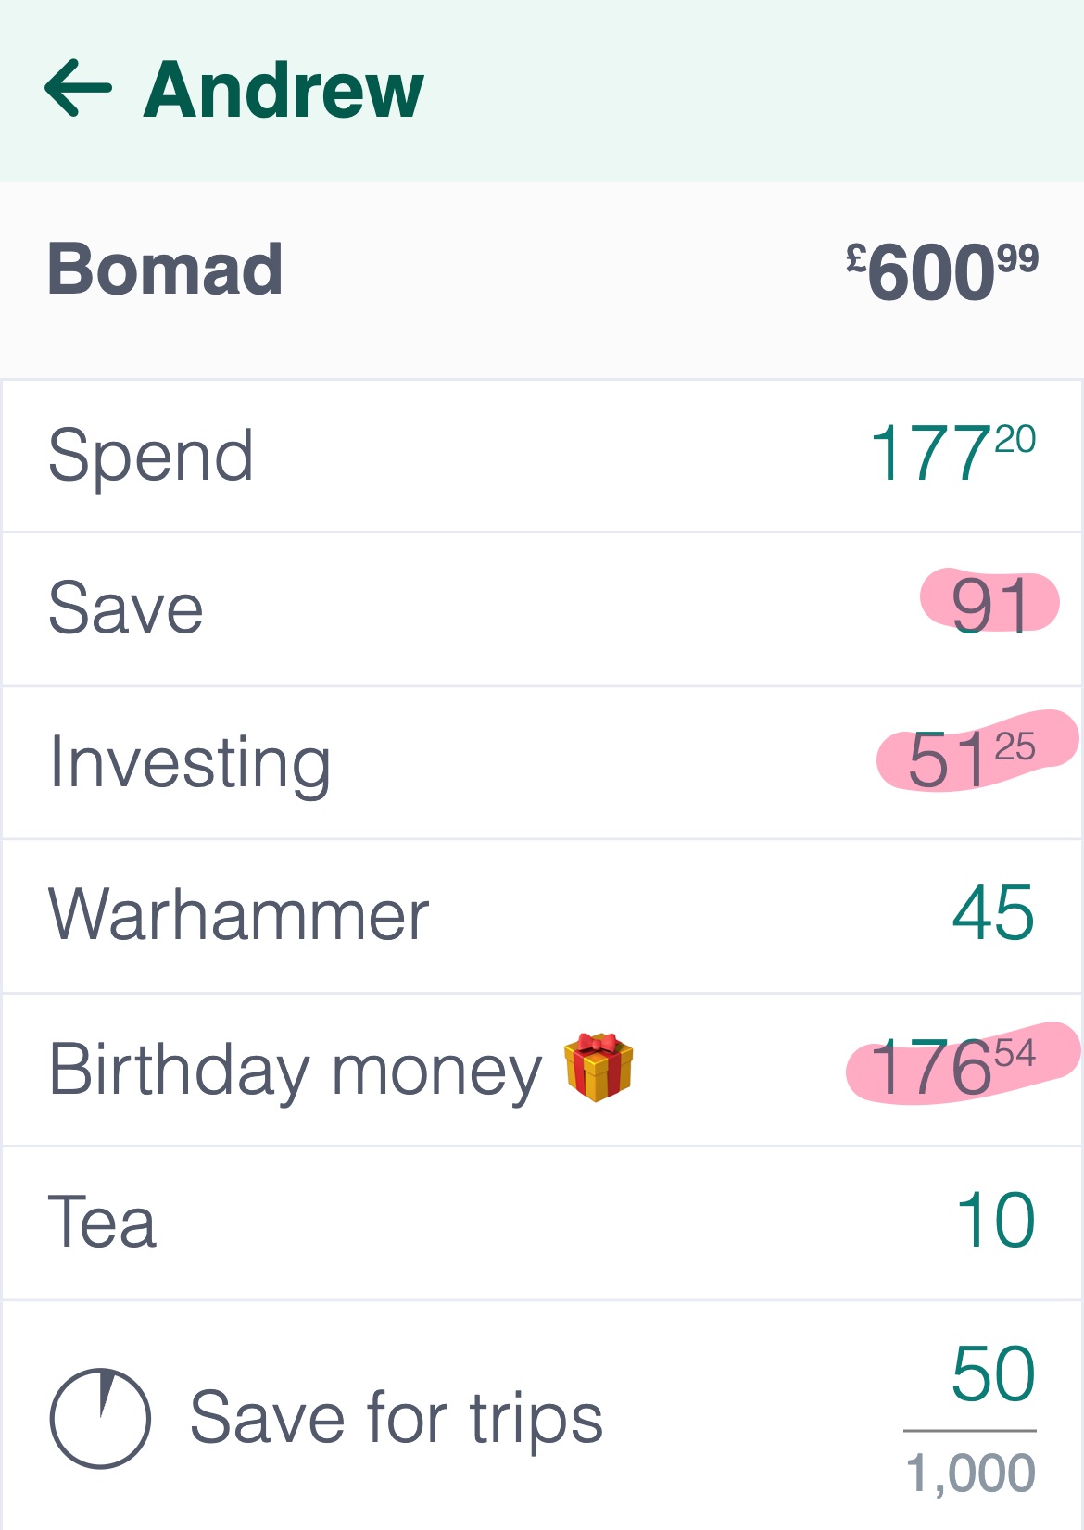The width and height of the screenshot is (1084, 1530).
Task: Tap the 1,000 trips goal target
Action: pos(971,1473)
